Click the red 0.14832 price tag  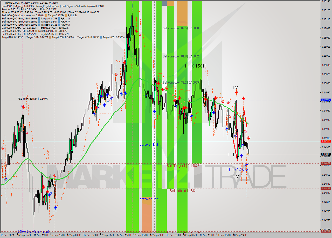pyautogui.click(x=326, y=188)
